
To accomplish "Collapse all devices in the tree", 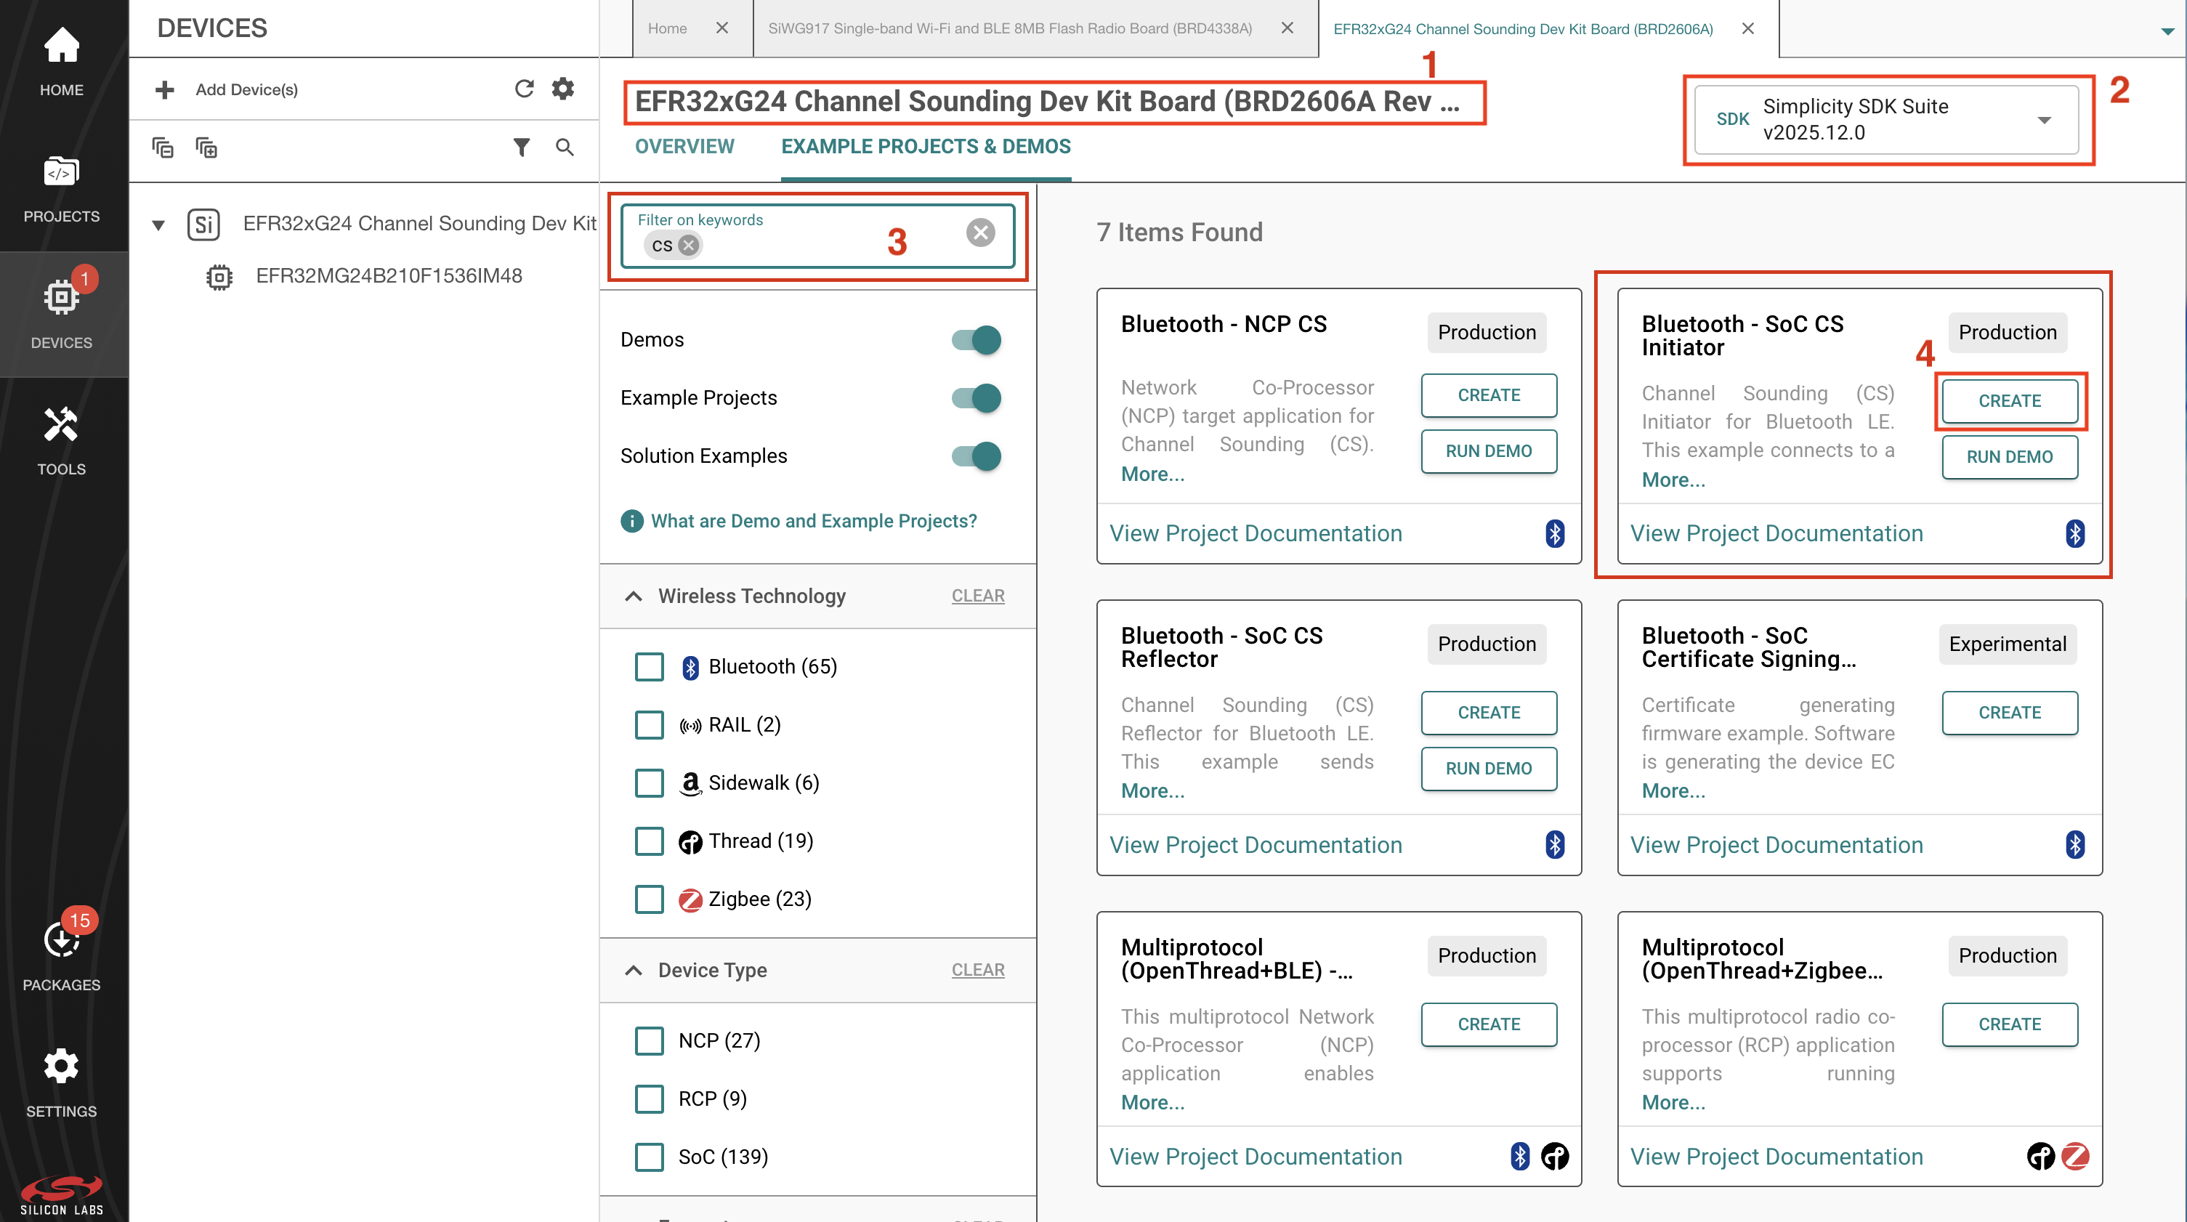I will [x=162, y=147].
